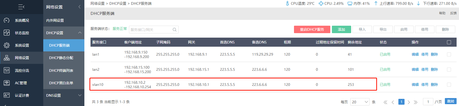
Task: Open 系统概况 dashboard icon
Action: click(x=7, y=20)
